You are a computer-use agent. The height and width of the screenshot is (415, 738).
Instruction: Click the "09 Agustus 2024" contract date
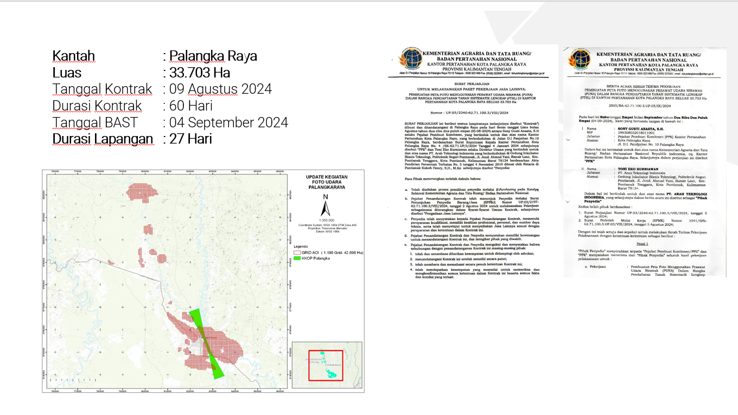click(x=220, y=89)
